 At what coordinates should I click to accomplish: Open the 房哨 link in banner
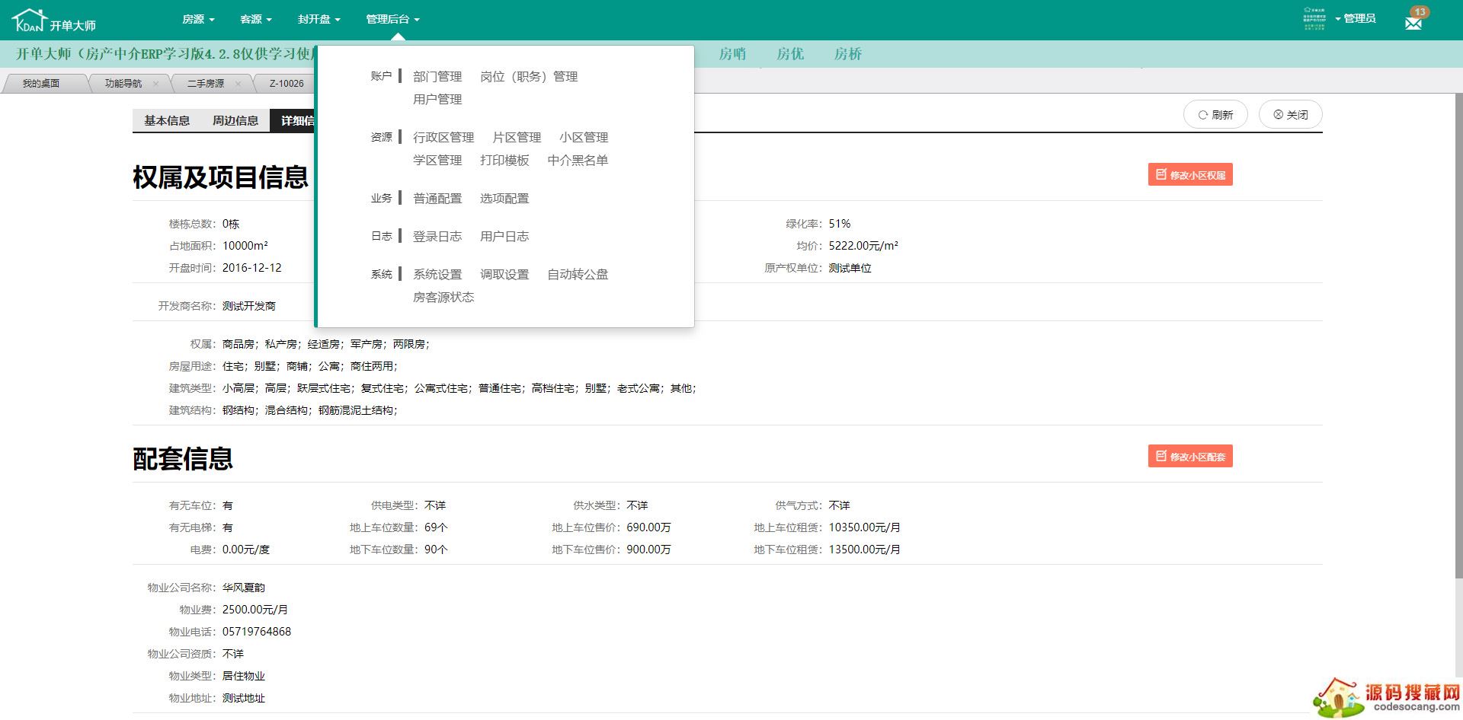coord(732,54)
